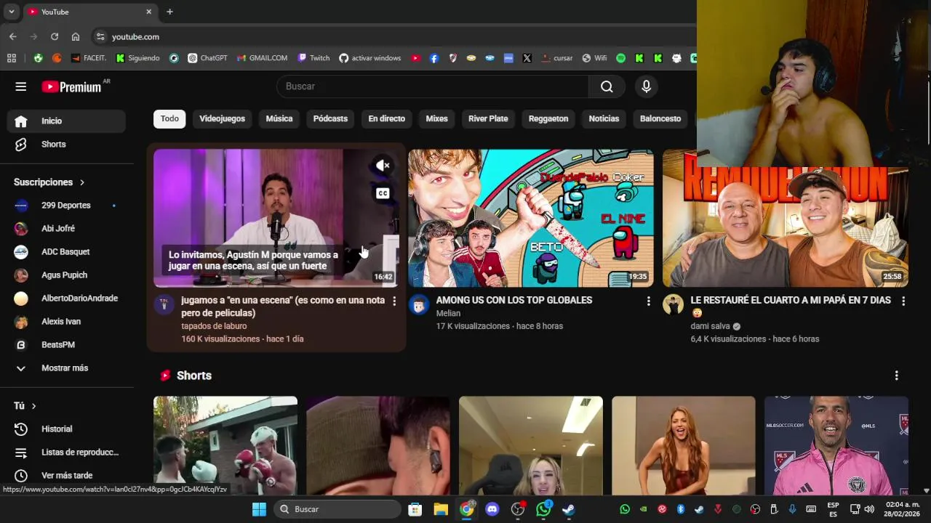Open the Shorts section options menu
This screenshot has width=931, height=523.
click(x=896, y=376)
